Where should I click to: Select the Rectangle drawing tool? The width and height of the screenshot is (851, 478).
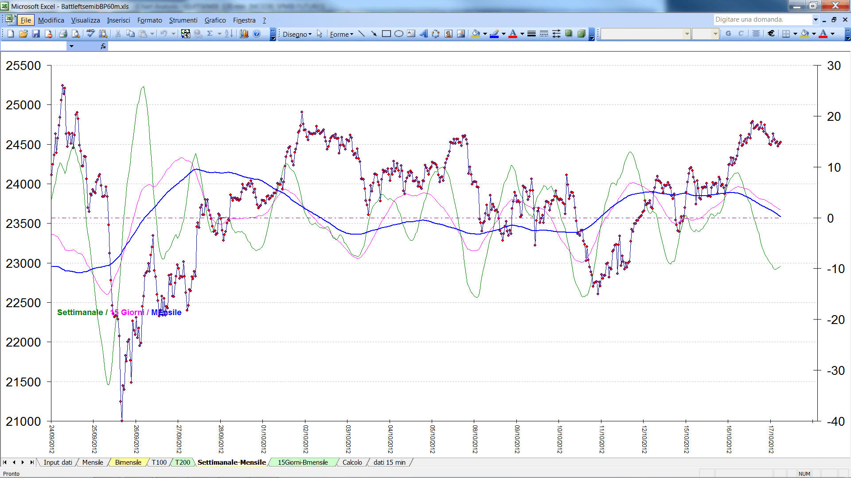point(386,34)
